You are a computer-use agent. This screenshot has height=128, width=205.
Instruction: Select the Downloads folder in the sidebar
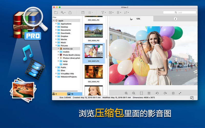[65, 33]
